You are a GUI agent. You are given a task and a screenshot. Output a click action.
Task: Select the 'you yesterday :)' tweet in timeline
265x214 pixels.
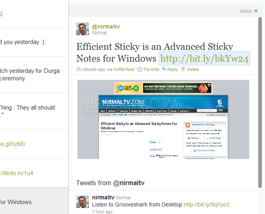(34, 42)
